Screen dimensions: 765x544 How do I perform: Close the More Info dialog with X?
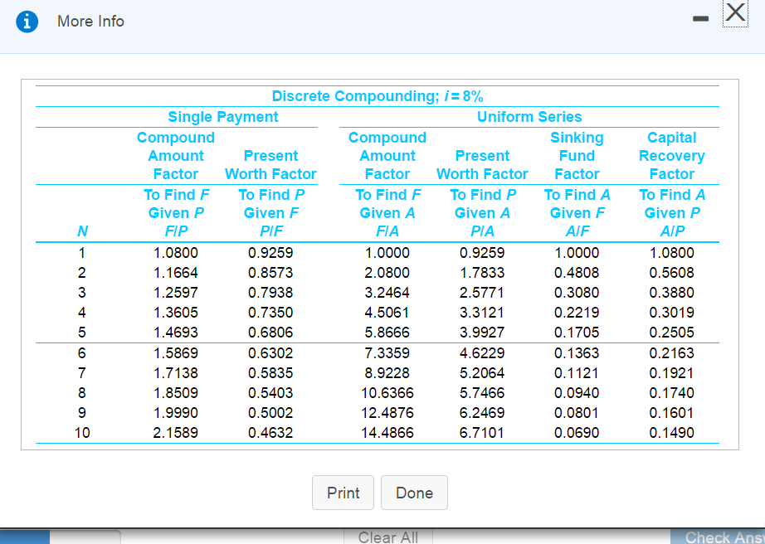tap(735, 12)
